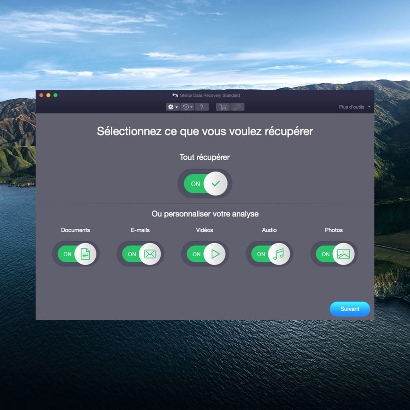
Task: Open the settings gear menu
Action: coord(173,107)
